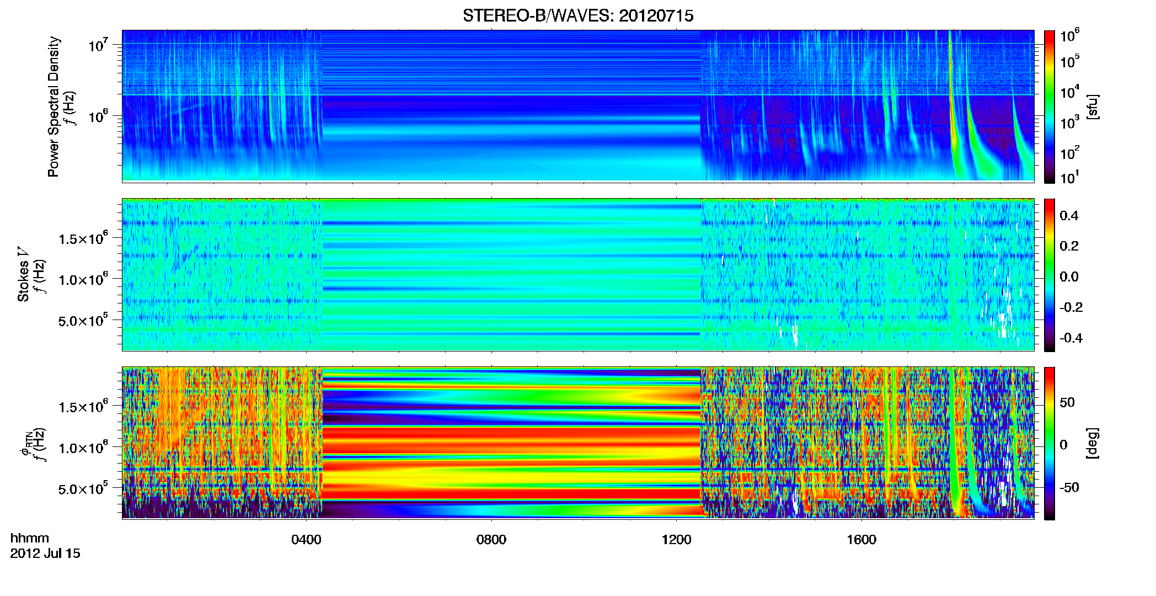Click the -50 label on degree colorbar
Screen dimensions: 1156x596
(1069, 487)
